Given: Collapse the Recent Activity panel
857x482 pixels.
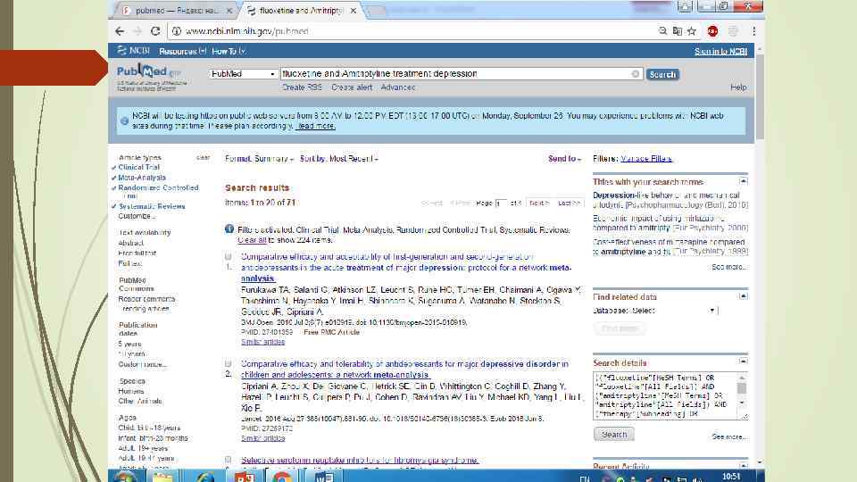Looking at the screenshot, I should pos(744,466).
